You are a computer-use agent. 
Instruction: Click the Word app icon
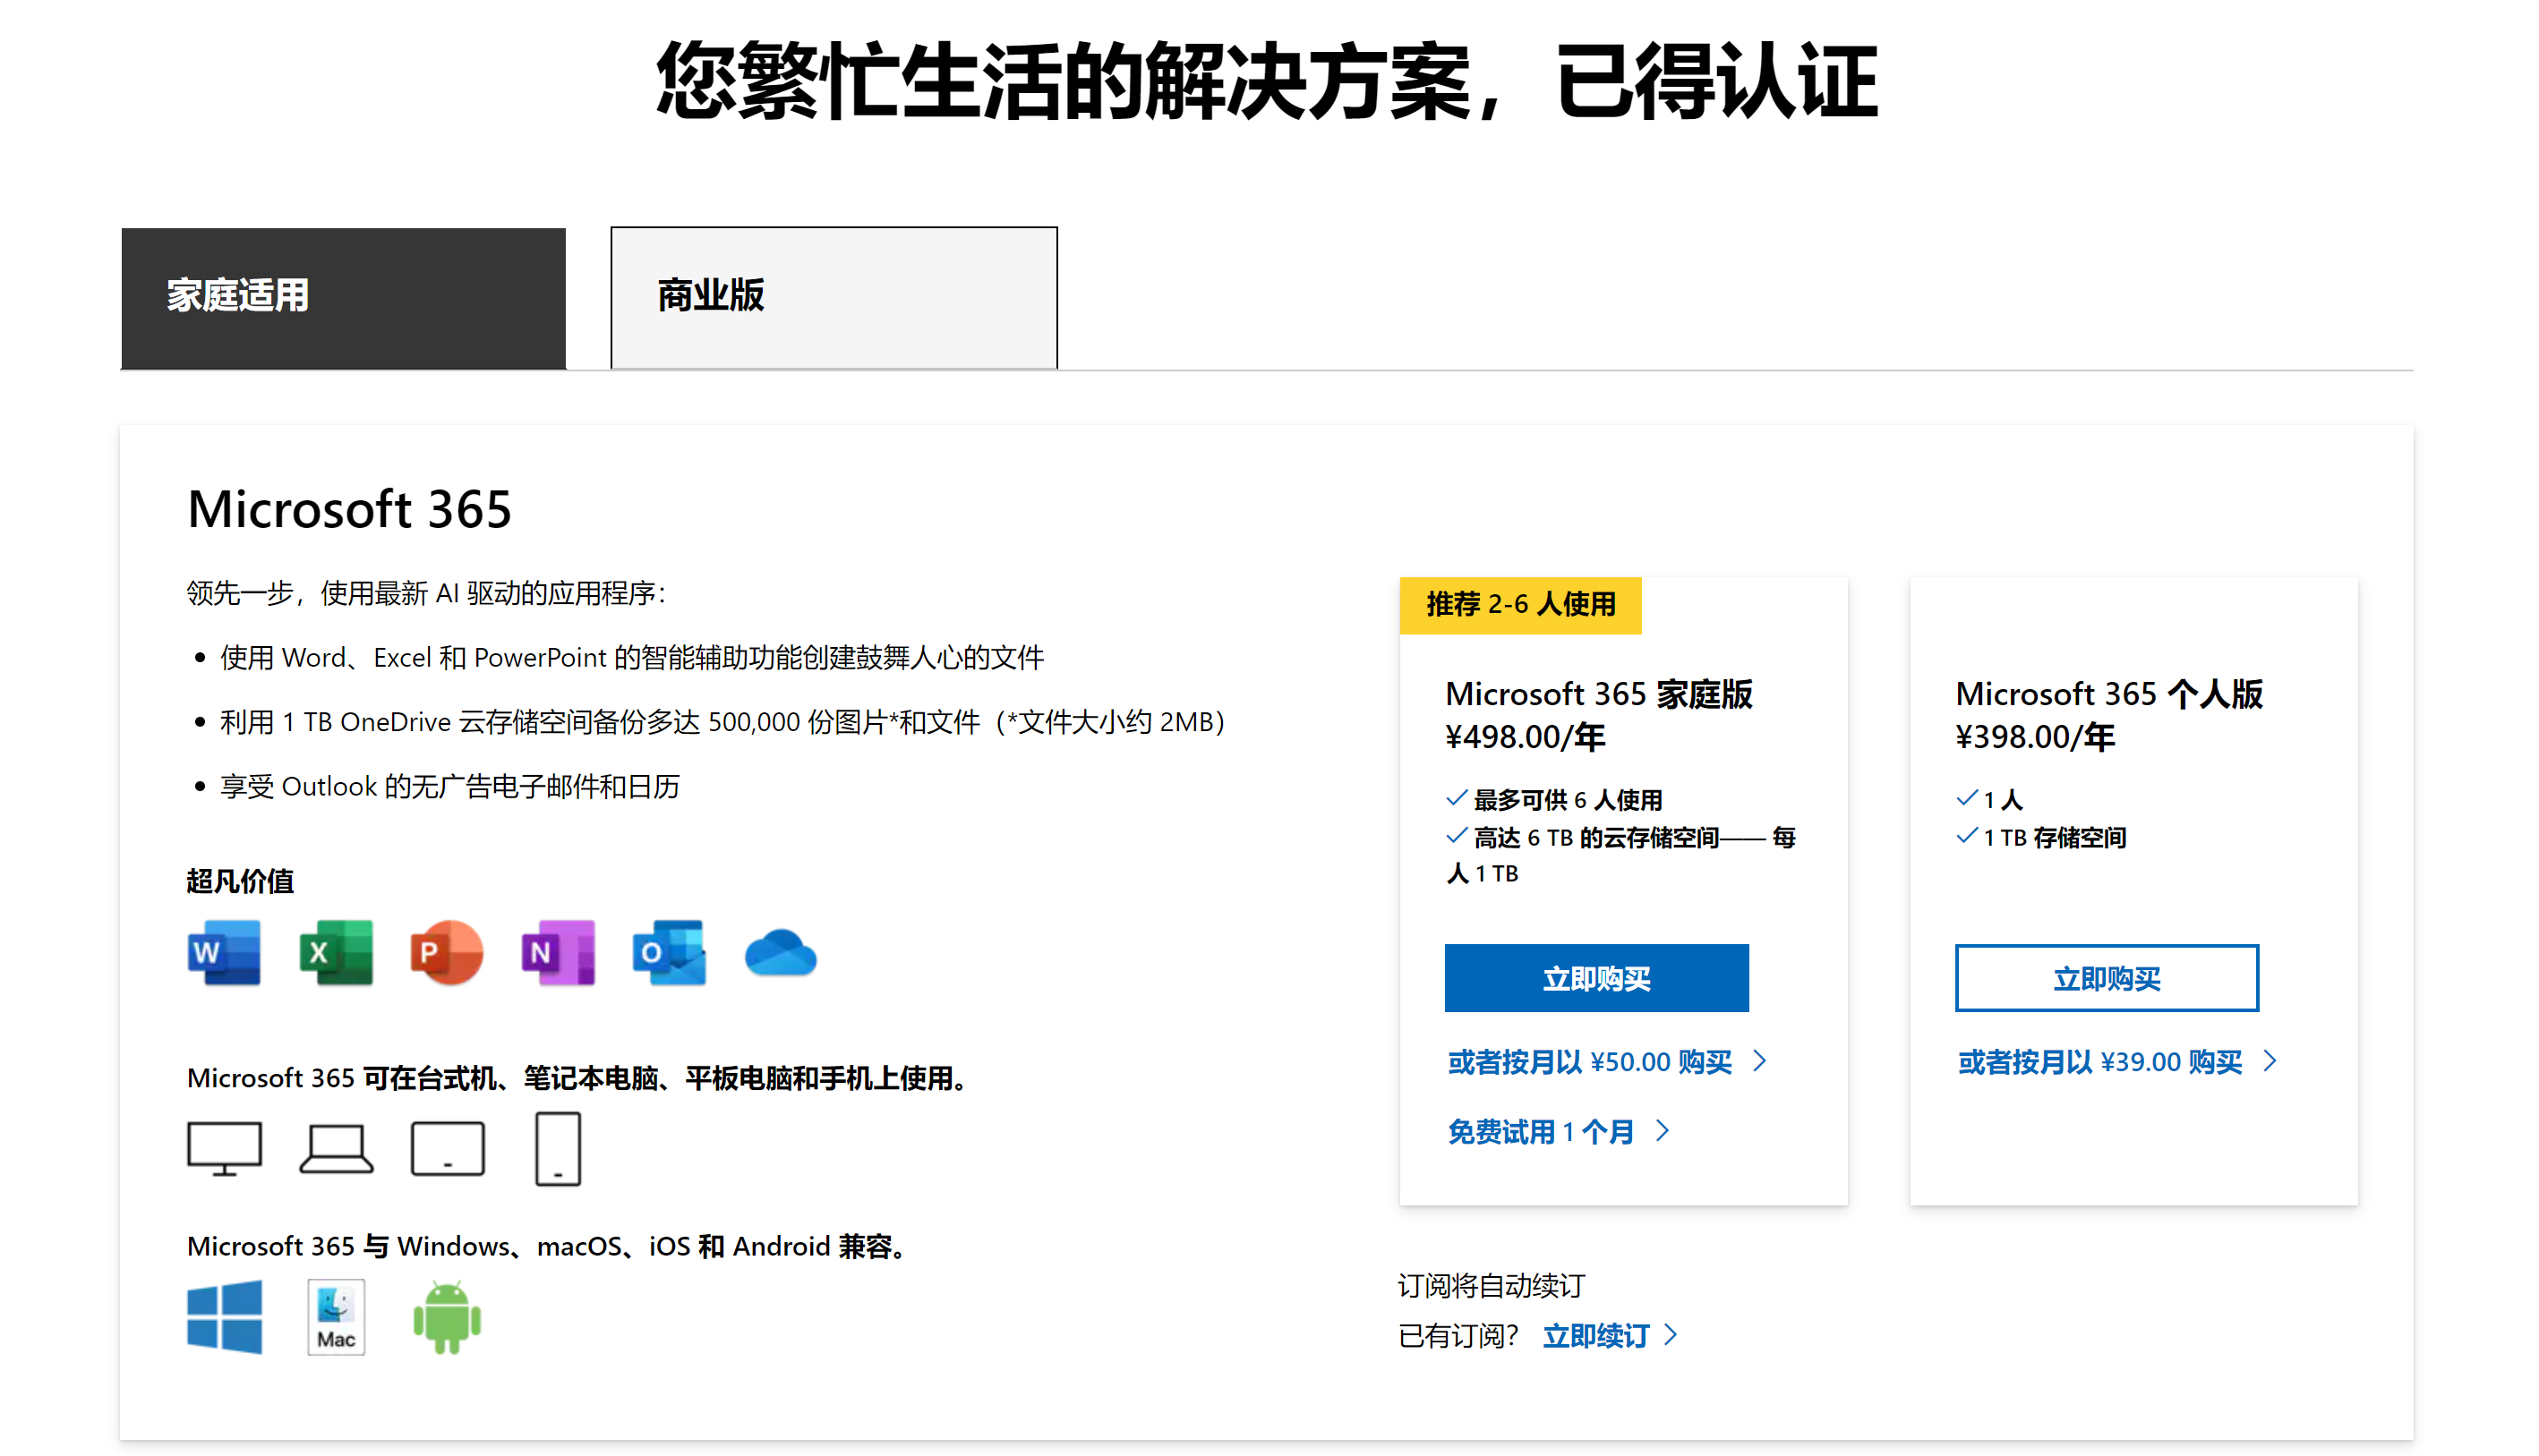coord(224,953)
